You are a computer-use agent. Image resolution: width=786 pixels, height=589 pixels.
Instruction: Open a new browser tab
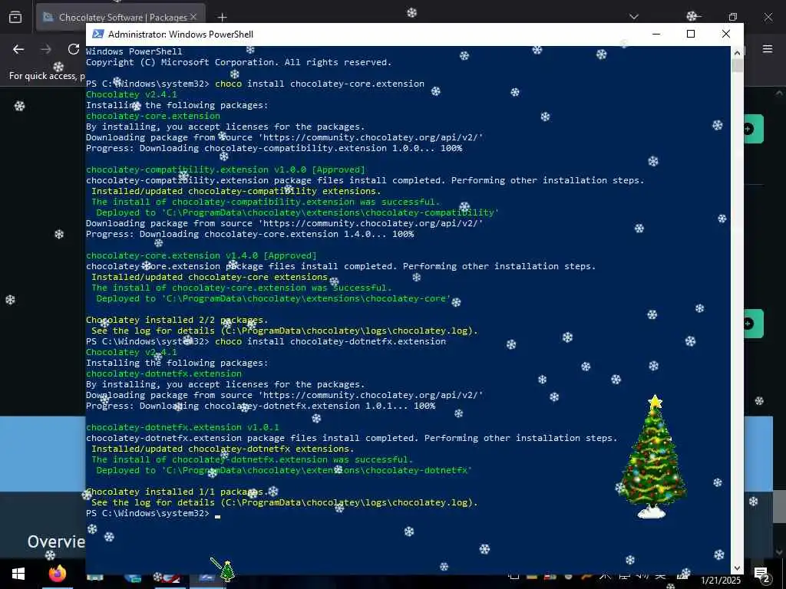point(222,17)
